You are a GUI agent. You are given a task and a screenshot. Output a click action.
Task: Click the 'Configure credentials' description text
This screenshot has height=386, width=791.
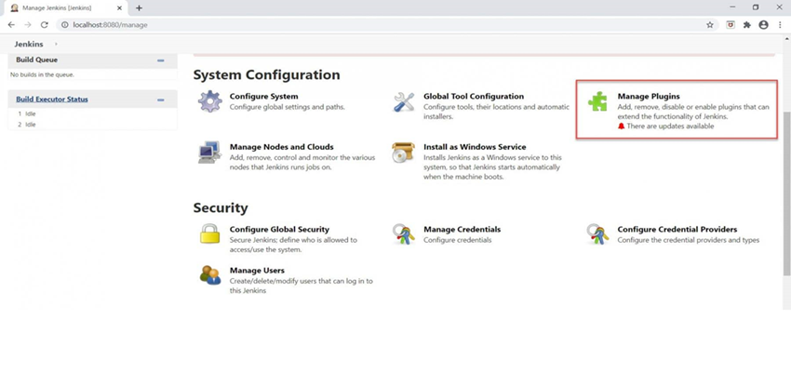(x=457, y=240)
